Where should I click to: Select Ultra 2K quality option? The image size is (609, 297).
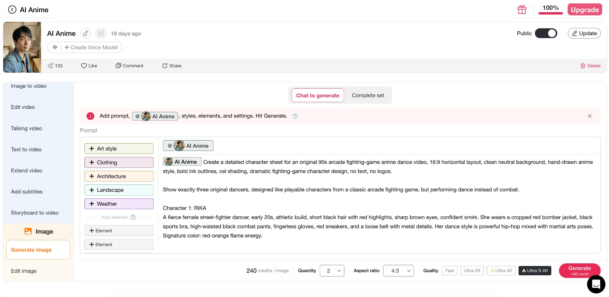[x=472, y=271]
